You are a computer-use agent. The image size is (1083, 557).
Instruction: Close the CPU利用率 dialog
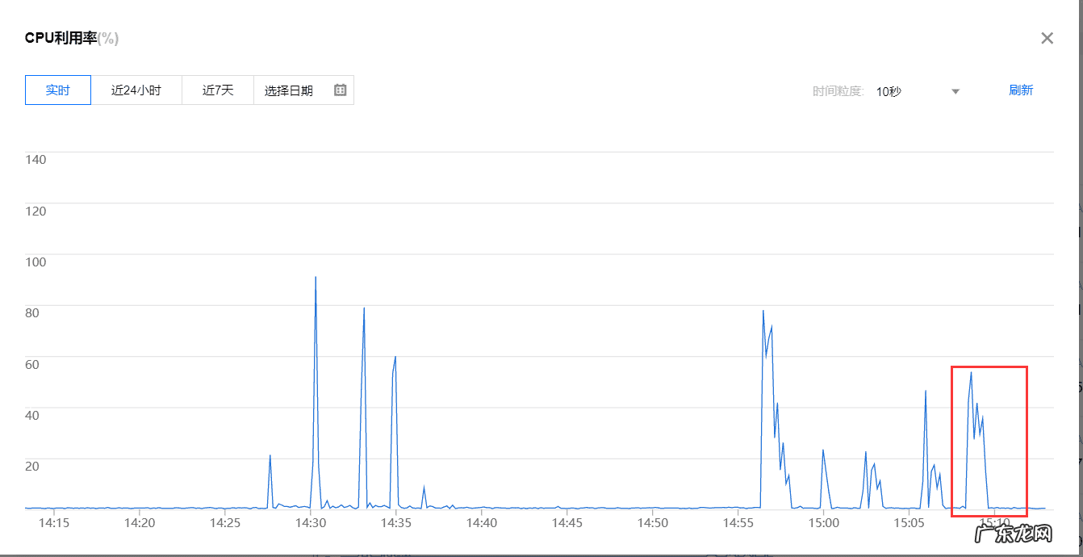click(1047, 38)
